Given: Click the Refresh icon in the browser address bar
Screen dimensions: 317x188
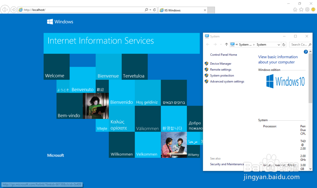Looking at the screenshot, I should pos(154,10).
